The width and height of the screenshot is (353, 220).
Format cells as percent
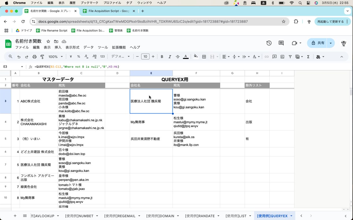click(x=78, y=57)
